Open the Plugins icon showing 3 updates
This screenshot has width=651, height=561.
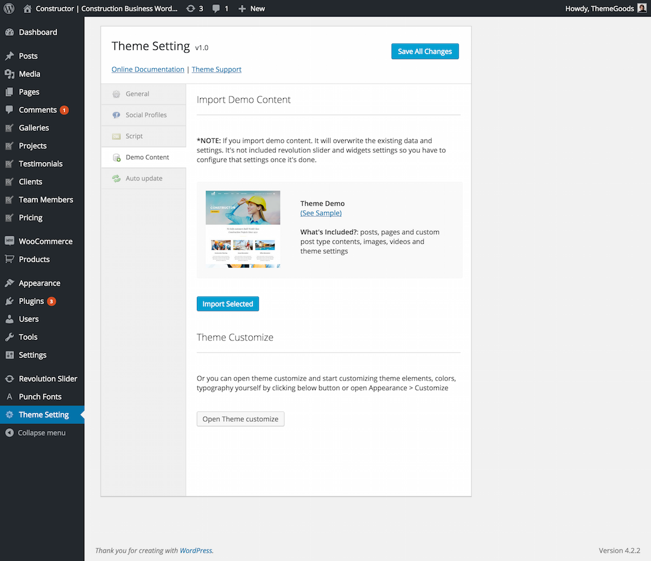point(10,301)
